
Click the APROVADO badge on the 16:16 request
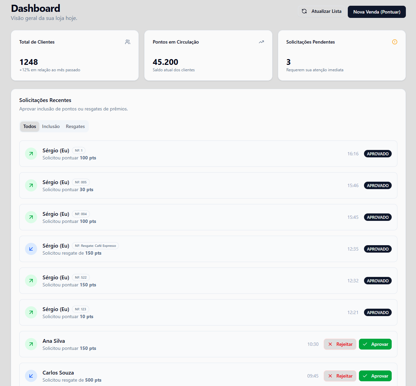pos(378,154)
